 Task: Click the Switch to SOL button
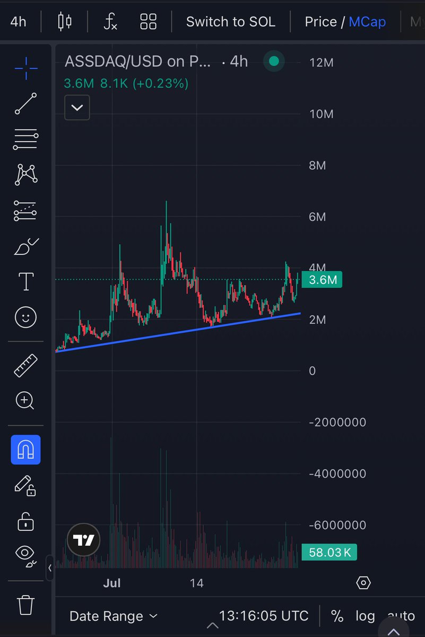point(230,22)
